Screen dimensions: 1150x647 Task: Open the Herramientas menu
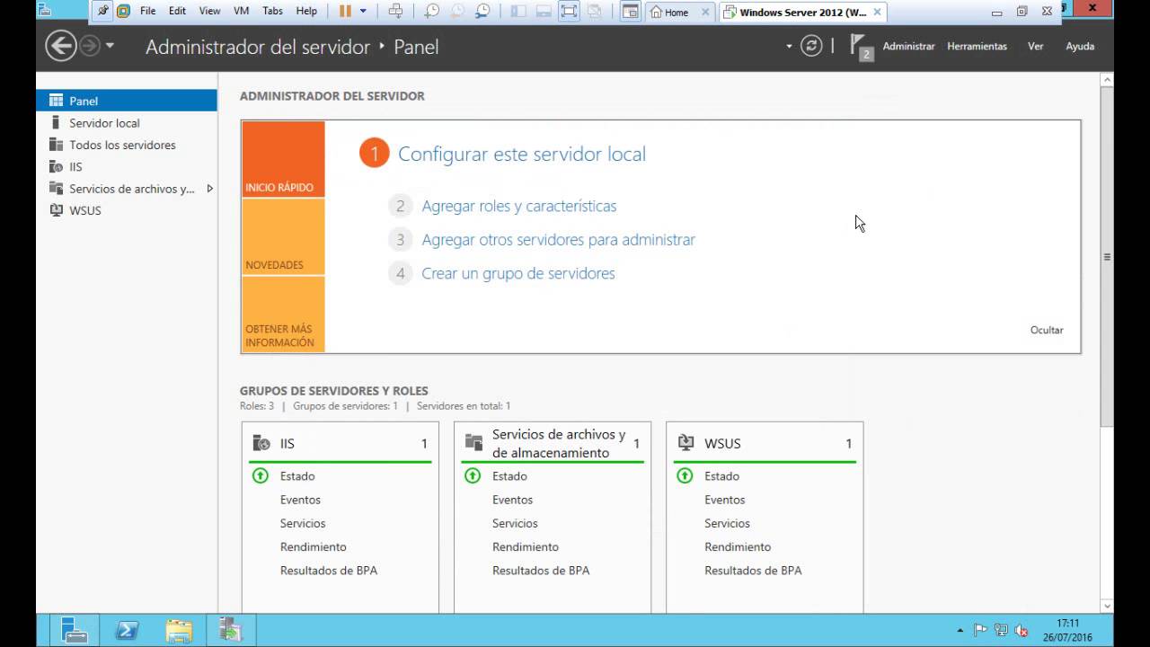[x=977, y=46]
